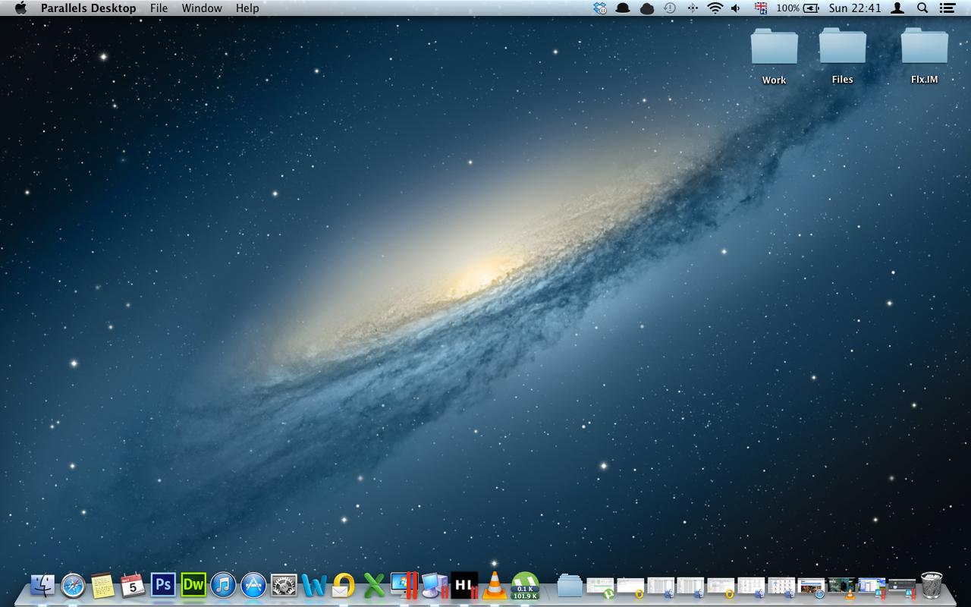Launch Dreamweaver from the dock
This screenshot has width=971, height=607.
(x=193, y=584)
